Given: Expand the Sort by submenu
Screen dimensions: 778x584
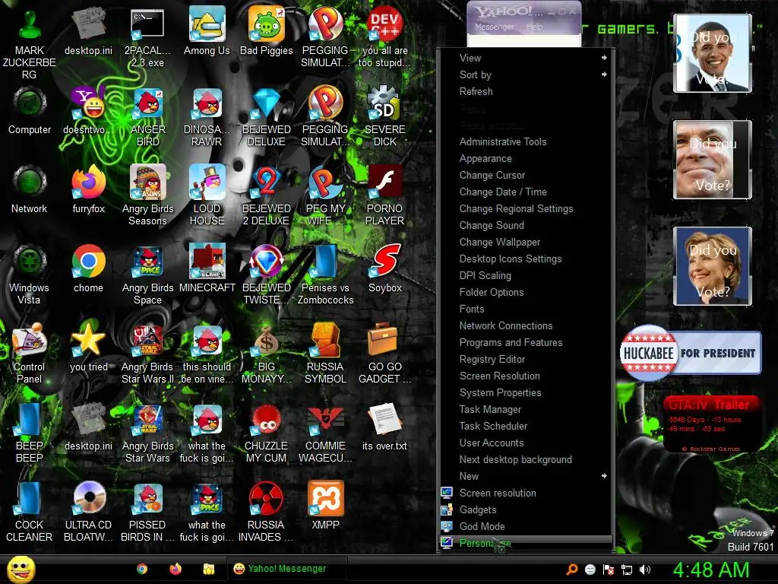Looking at the screenshot, I should pyautogui.click(x=526, y=75).
